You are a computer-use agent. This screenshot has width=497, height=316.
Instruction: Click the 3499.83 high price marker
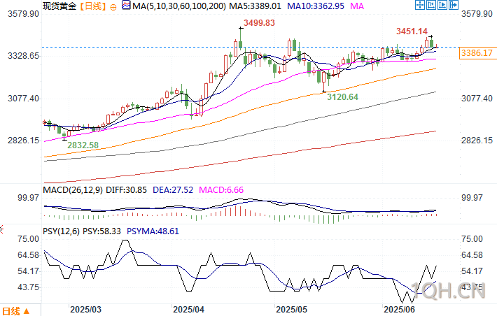pos(259,23)
